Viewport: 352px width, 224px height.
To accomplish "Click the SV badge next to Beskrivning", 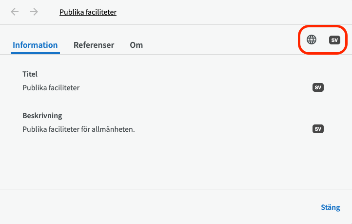I will (x=318, y=129).
